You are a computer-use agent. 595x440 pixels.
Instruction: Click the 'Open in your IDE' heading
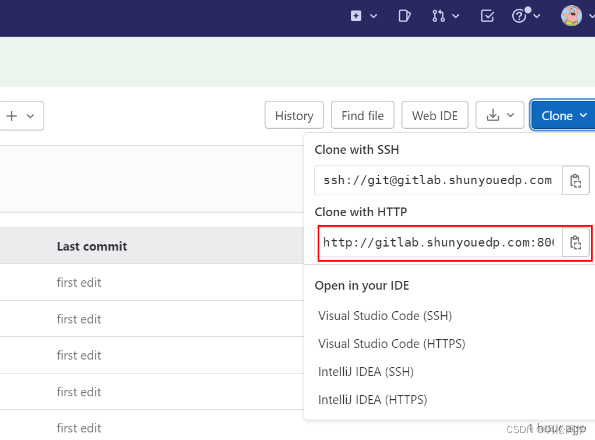[x=362, y=286]
